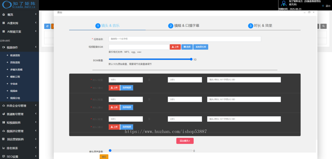Click the 镜头1 end time 2(秒) field
Image resolution: width=332 pixels, height=159 pixels.
point(185,80)
